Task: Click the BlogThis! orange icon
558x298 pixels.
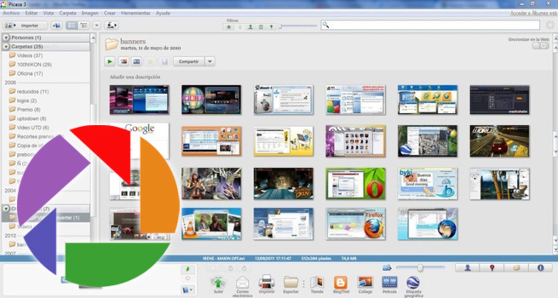Action: [x=341, y=282]
